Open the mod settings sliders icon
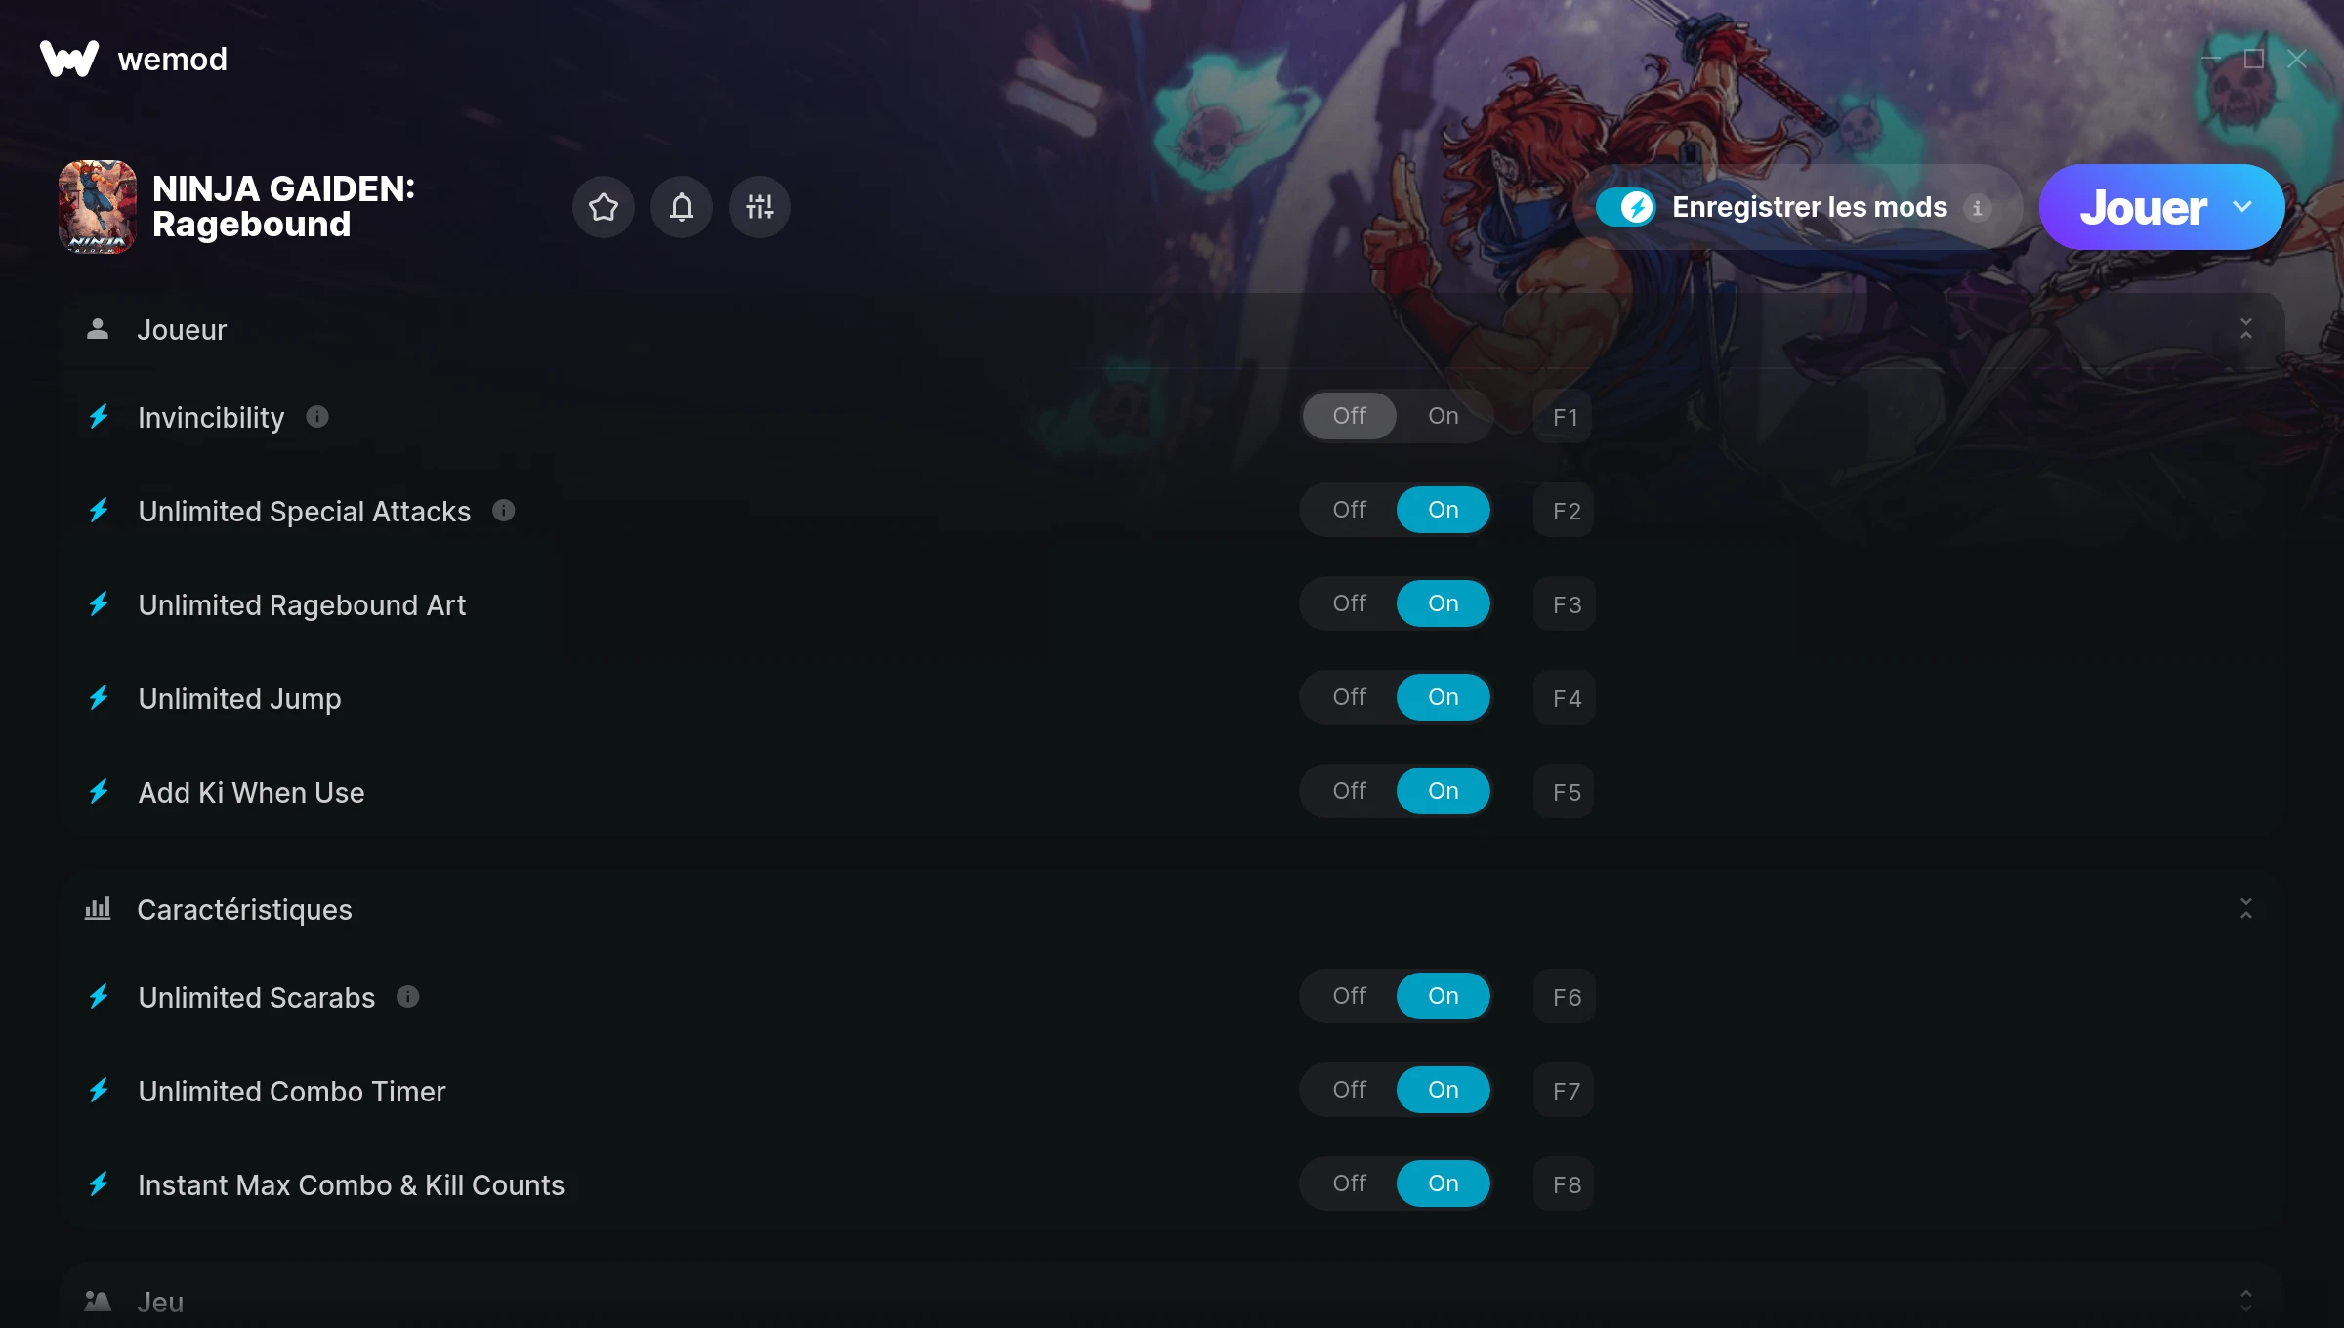The width and height of the screenshot is (2344, 1328). 760,207
